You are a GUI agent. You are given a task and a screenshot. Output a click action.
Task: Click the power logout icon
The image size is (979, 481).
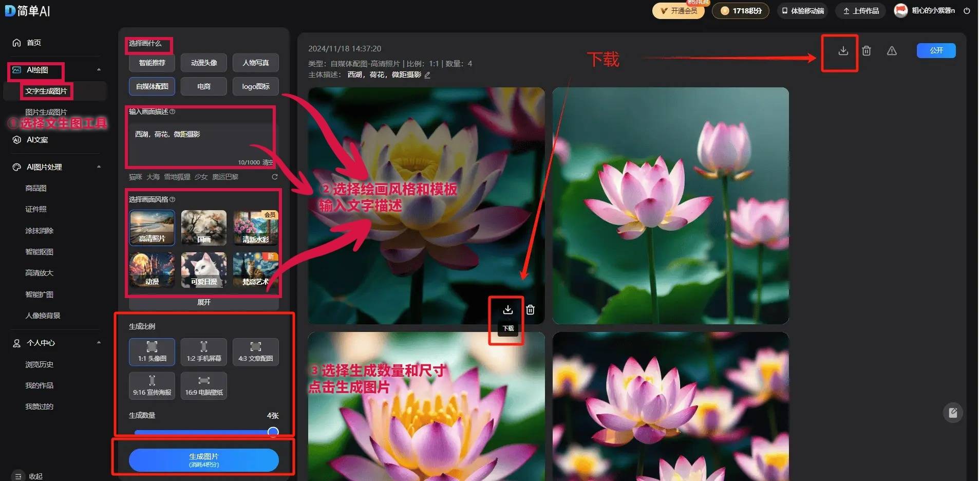967,11
